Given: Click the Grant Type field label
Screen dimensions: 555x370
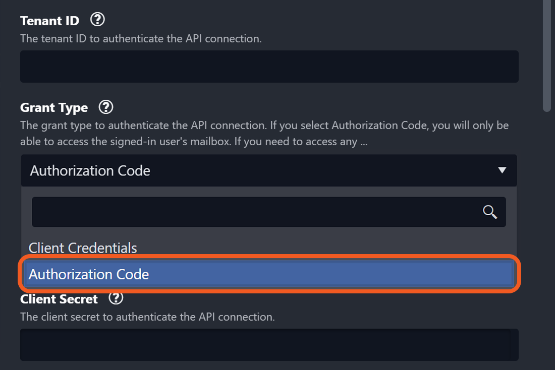Looking at the screenshot, I should [54, 107].
